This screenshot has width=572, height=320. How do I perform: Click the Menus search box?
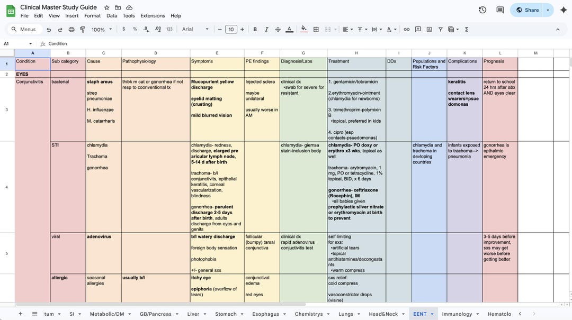[24, 29]
